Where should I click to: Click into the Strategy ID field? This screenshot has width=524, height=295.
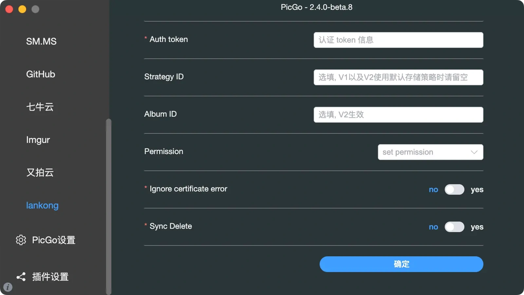pyautogui.click(x=398, y=77)
